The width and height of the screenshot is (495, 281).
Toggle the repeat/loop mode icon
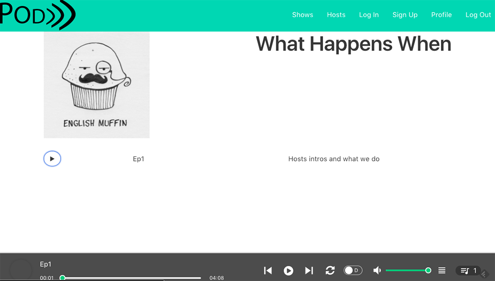(x=330, y=270)
